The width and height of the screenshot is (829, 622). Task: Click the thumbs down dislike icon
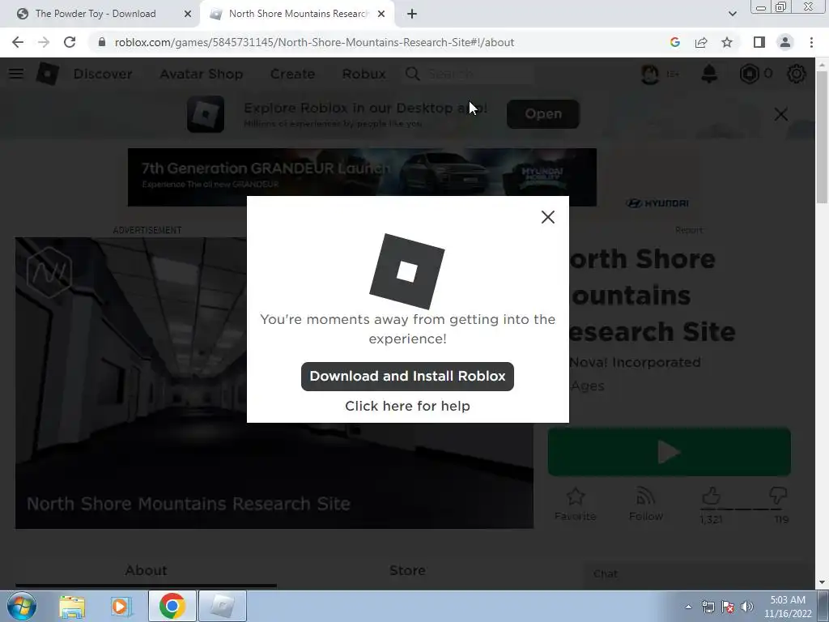(778, 496)
